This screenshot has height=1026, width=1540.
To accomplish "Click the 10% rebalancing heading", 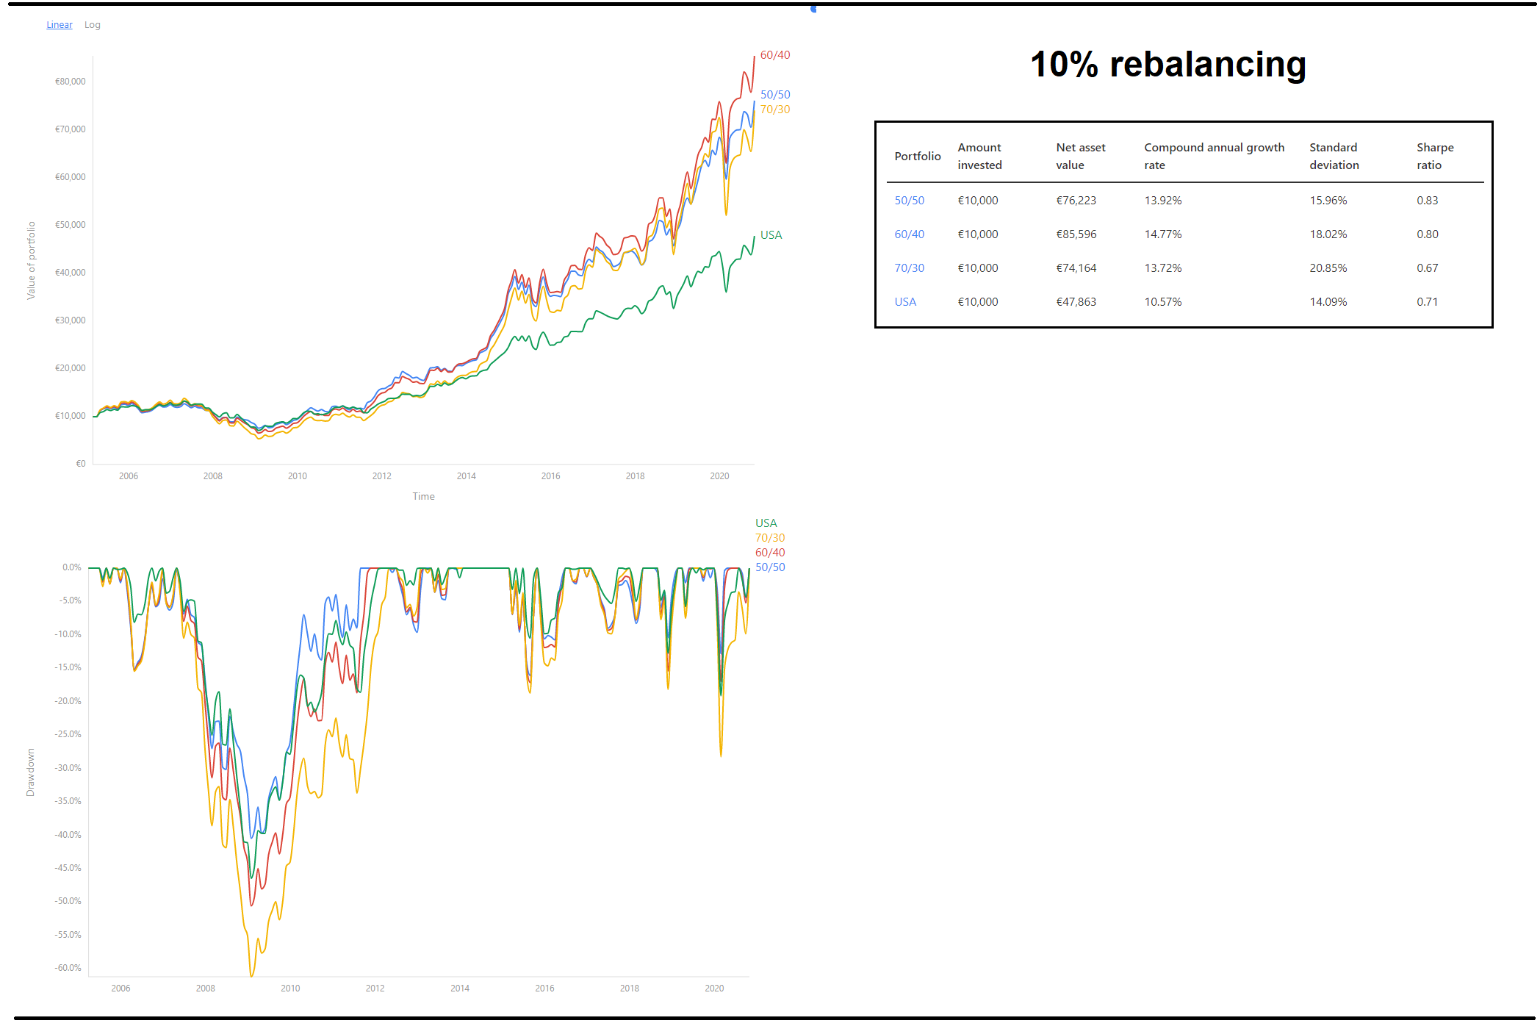I will 1167,65.
